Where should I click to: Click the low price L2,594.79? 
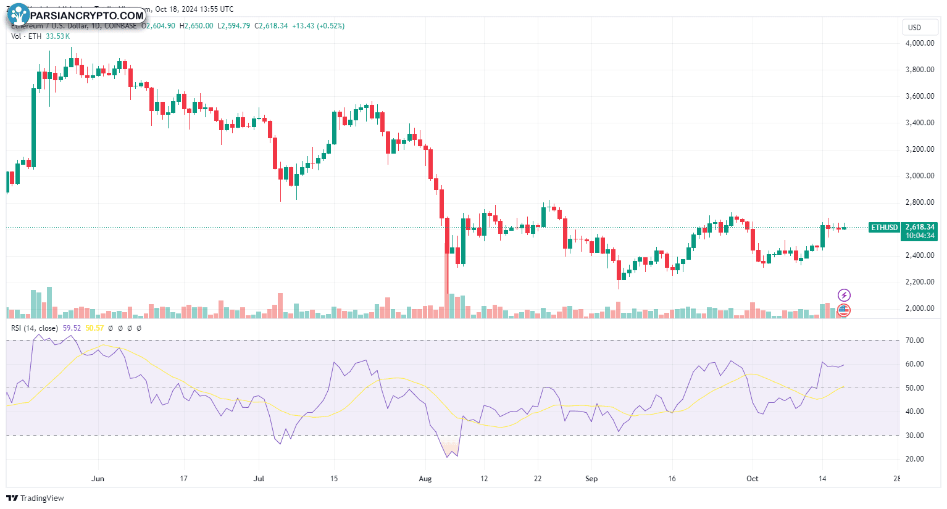pos(234,26)
